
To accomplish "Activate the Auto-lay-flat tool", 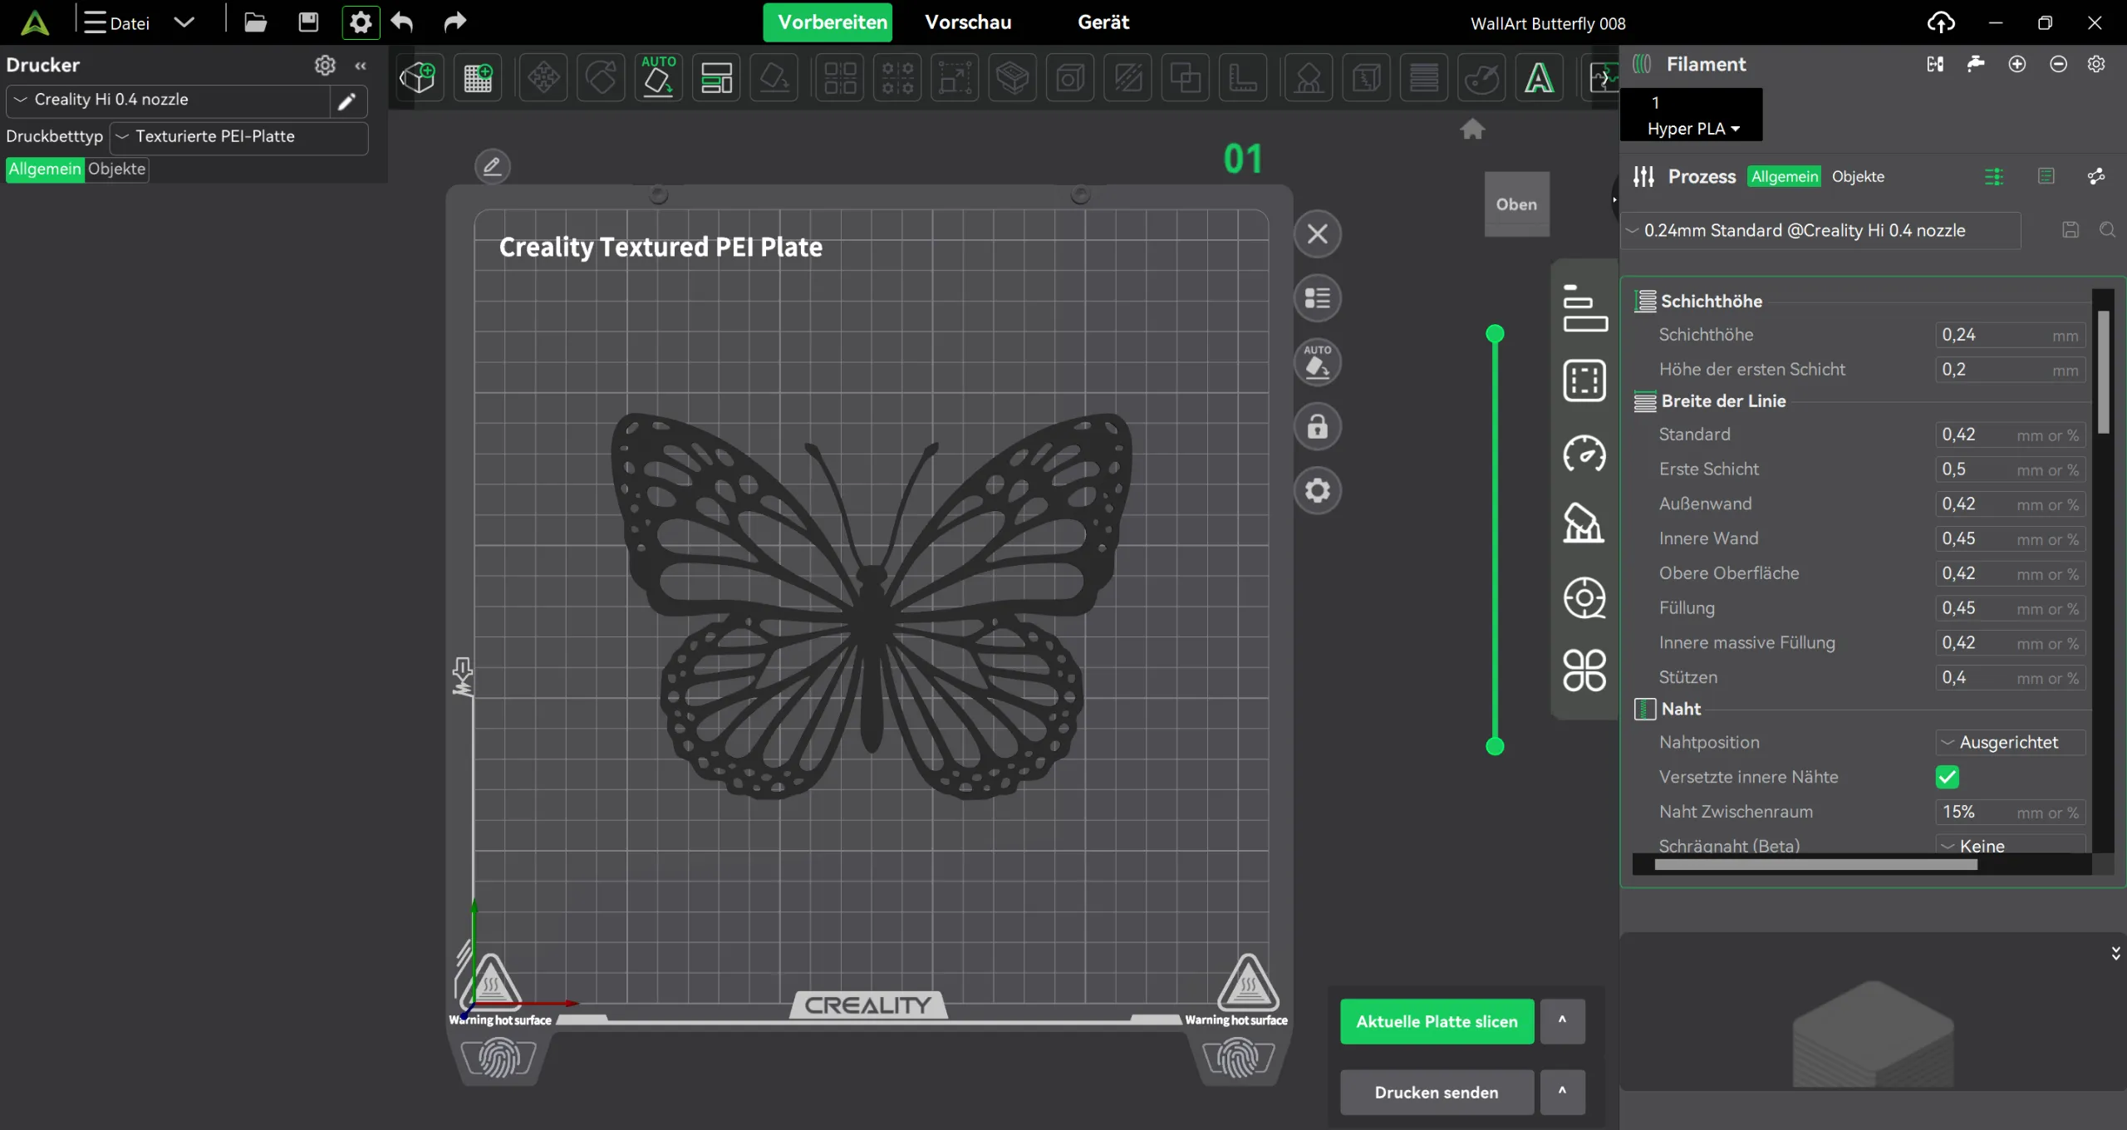I will click(x=658, y=77).
